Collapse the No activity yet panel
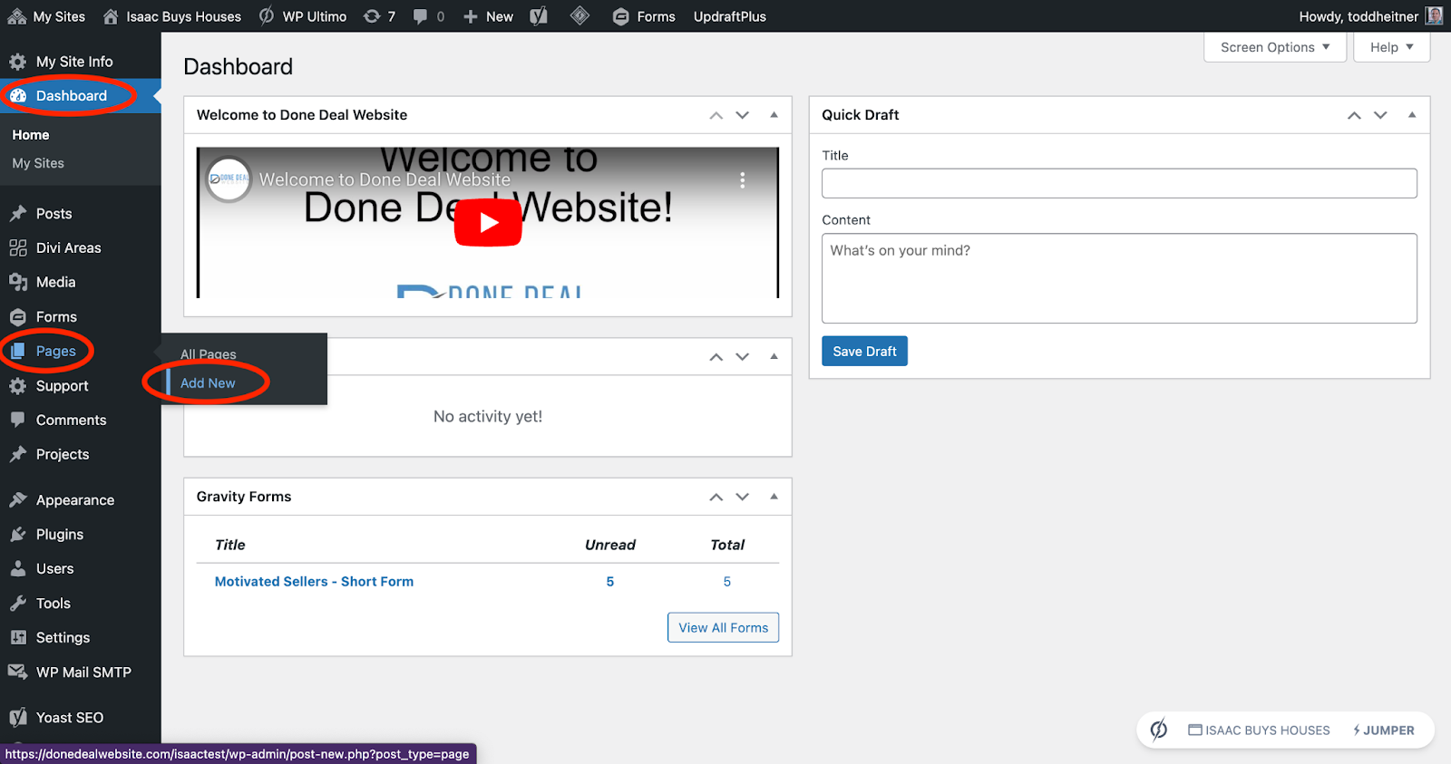This screenshot has height=764, width=1451. 774,357
